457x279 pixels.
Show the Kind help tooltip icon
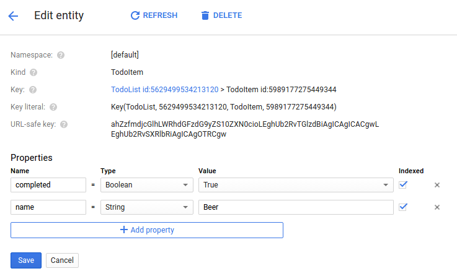[33, 72]
